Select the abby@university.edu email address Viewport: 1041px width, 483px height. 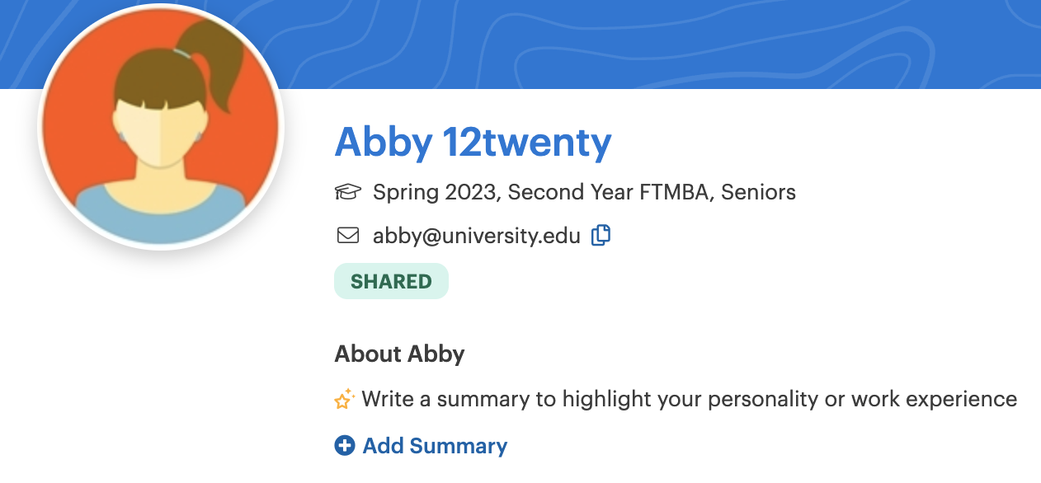point(477,236)
